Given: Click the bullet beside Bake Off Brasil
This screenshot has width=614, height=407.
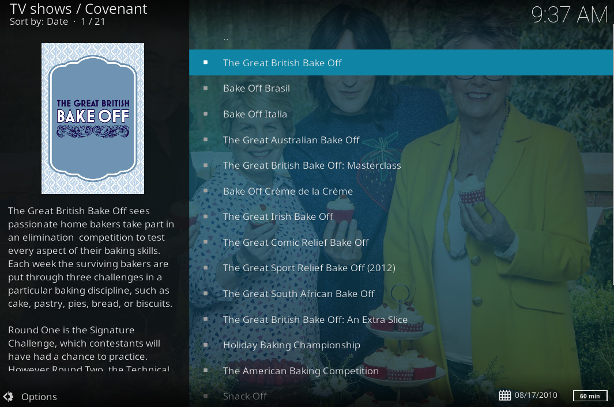Looking at the screenshot, I should 206,88.
